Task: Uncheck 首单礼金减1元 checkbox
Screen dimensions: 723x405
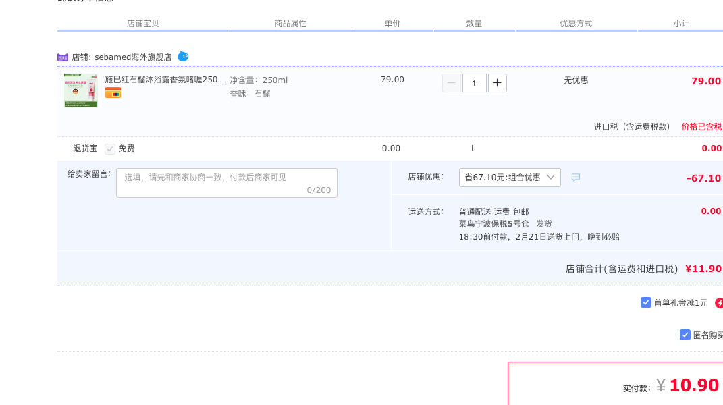Action: click(646, 302)
